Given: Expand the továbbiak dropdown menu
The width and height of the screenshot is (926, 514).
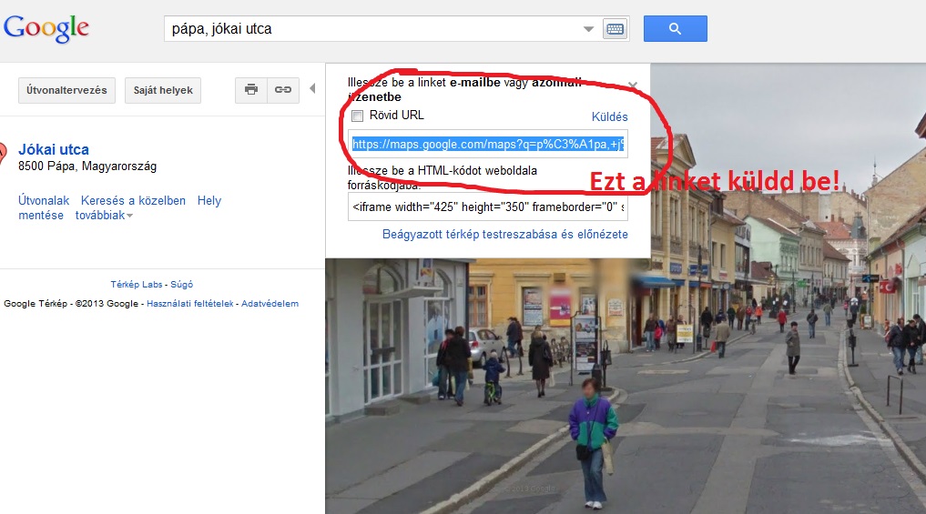Looking at the screenshot, I should [104, 216].
